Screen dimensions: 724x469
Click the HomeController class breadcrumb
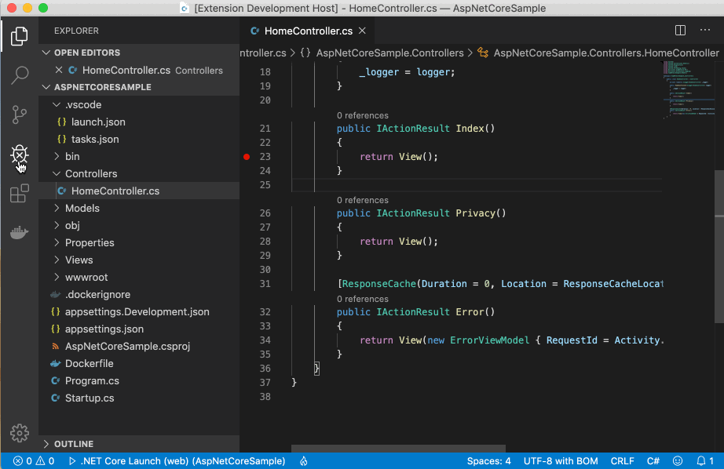tap(598, 53)
